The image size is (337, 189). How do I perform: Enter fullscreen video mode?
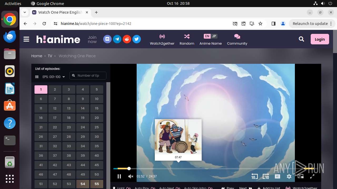coord(312,176)
